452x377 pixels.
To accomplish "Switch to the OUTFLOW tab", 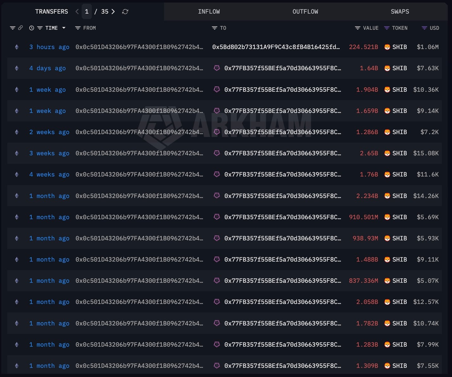I will (305, 12).
